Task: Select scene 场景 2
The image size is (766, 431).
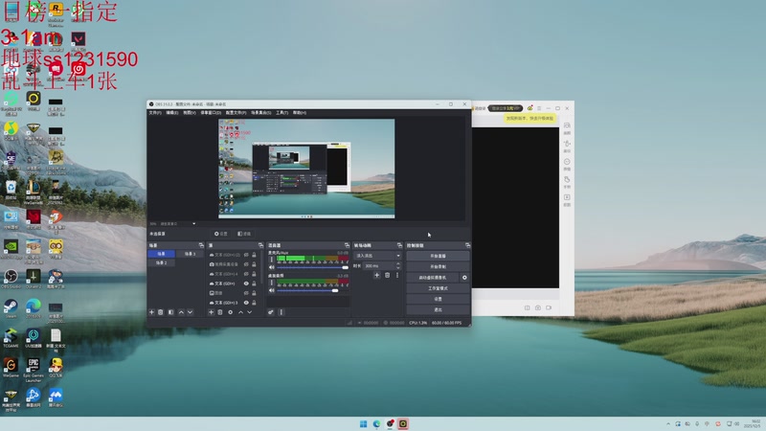Action: 161,262
